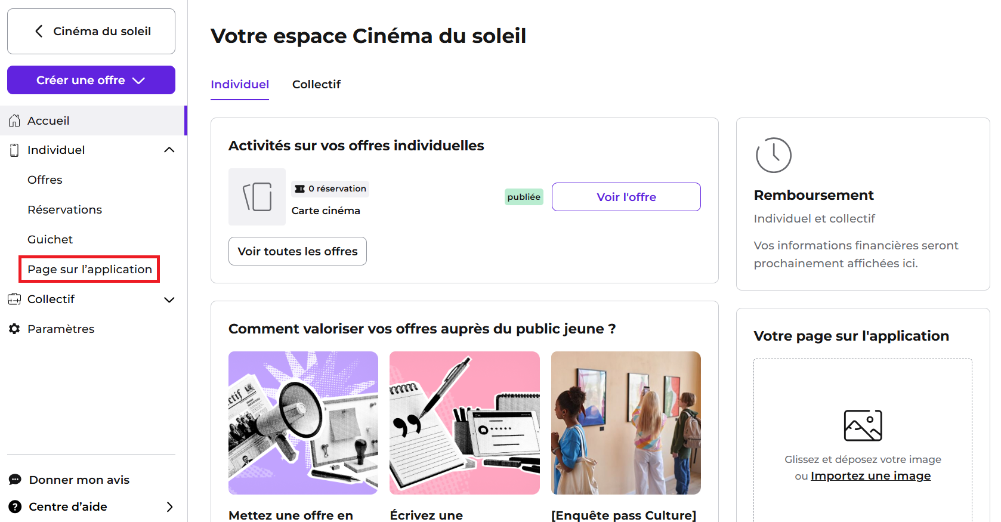Go to Accueil in the sidebar

point(94,121)
